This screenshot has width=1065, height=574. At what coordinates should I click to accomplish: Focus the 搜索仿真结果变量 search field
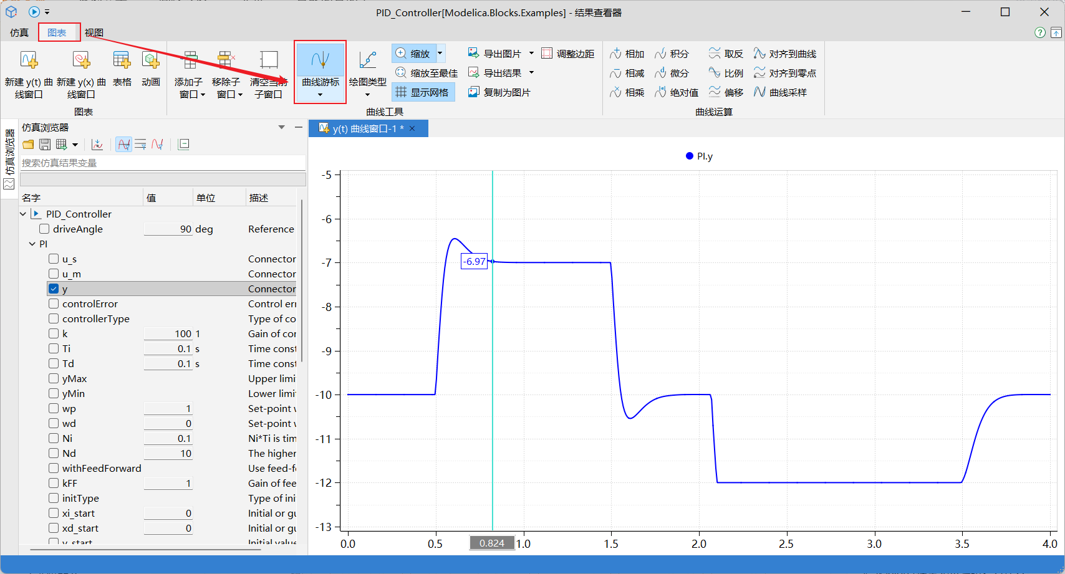pos(163,163)
